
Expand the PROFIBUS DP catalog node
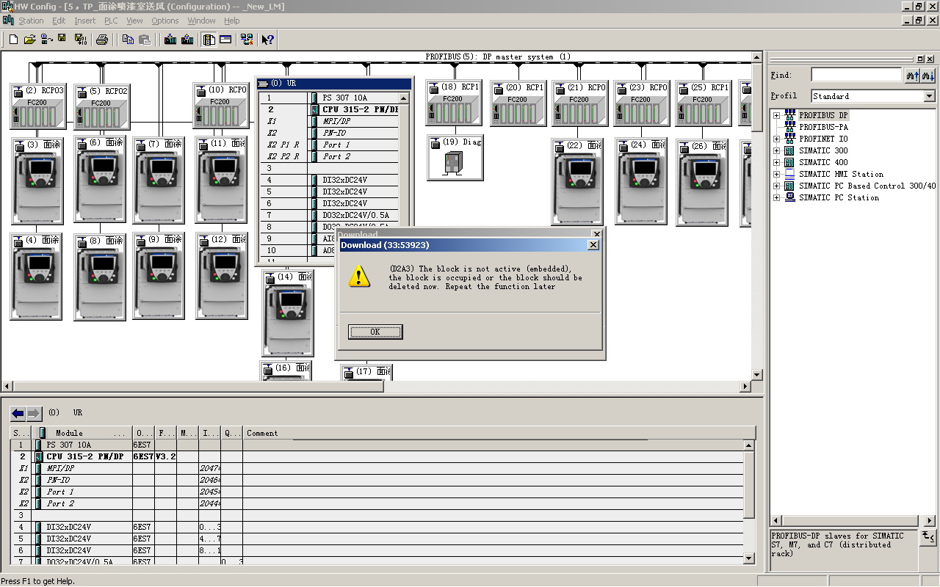point(776,115)
